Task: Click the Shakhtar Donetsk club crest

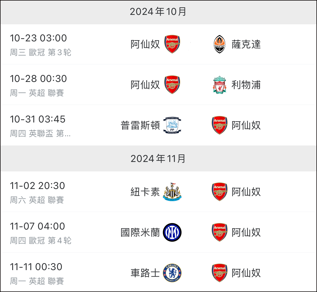Action: pyautogui.click(x=219, y=44)
